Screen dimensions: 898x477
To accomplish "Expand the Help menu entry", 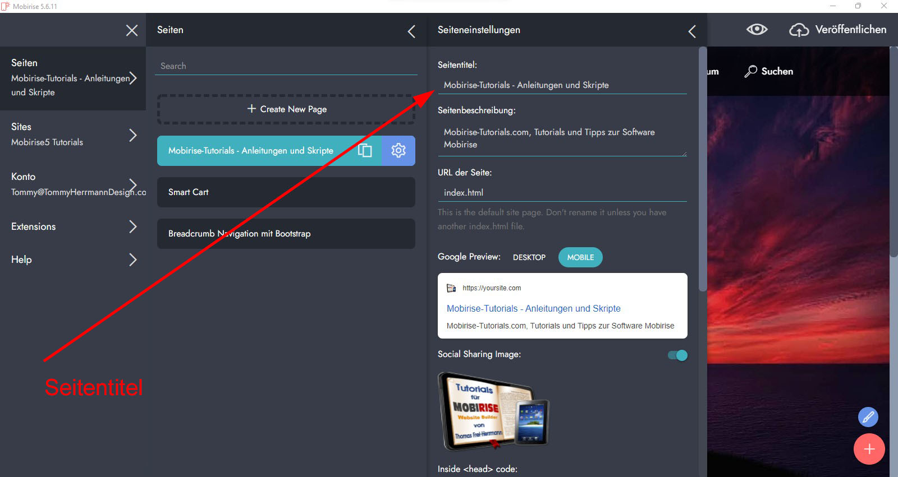I will (132, 260).
